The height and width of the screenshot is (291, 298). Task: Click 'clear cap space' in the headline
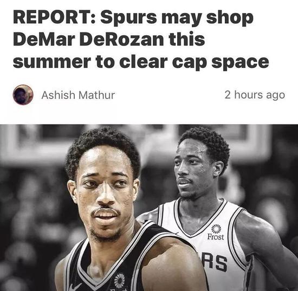coord(194,62)
